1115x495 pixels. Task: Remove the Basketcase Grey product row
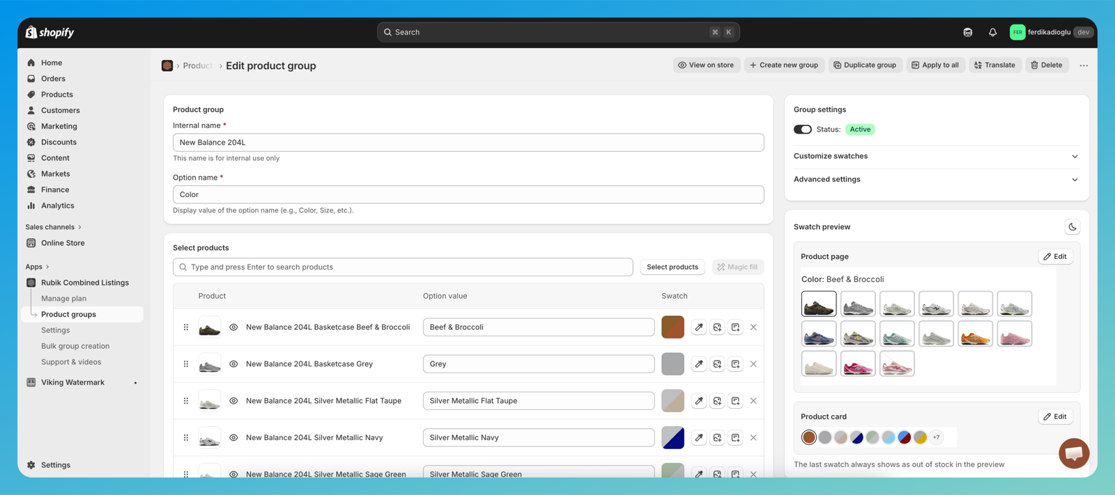point(753,364)
